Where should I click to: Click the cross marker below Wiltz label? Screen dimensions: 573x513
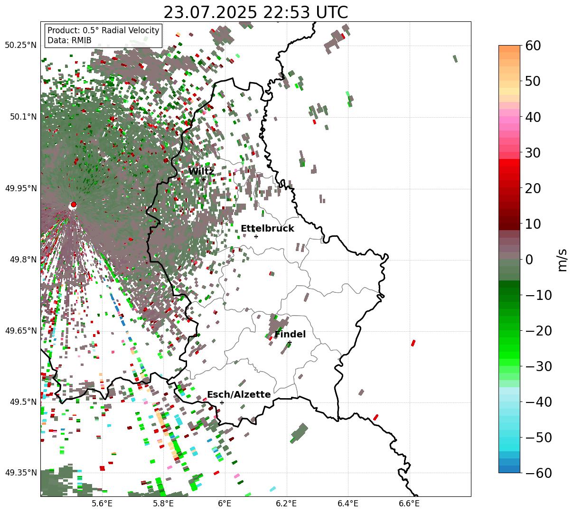pyautogui.click(x=204, y=179)
